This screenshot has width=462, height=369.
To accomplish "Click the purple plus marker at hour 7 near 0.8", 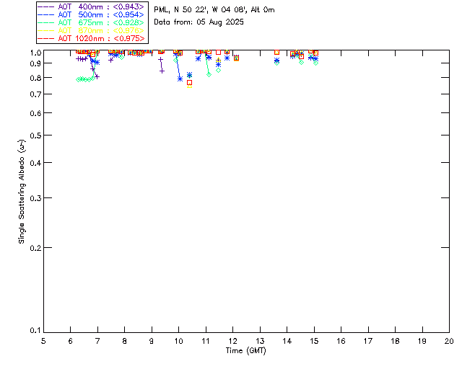I will (97, 76).
